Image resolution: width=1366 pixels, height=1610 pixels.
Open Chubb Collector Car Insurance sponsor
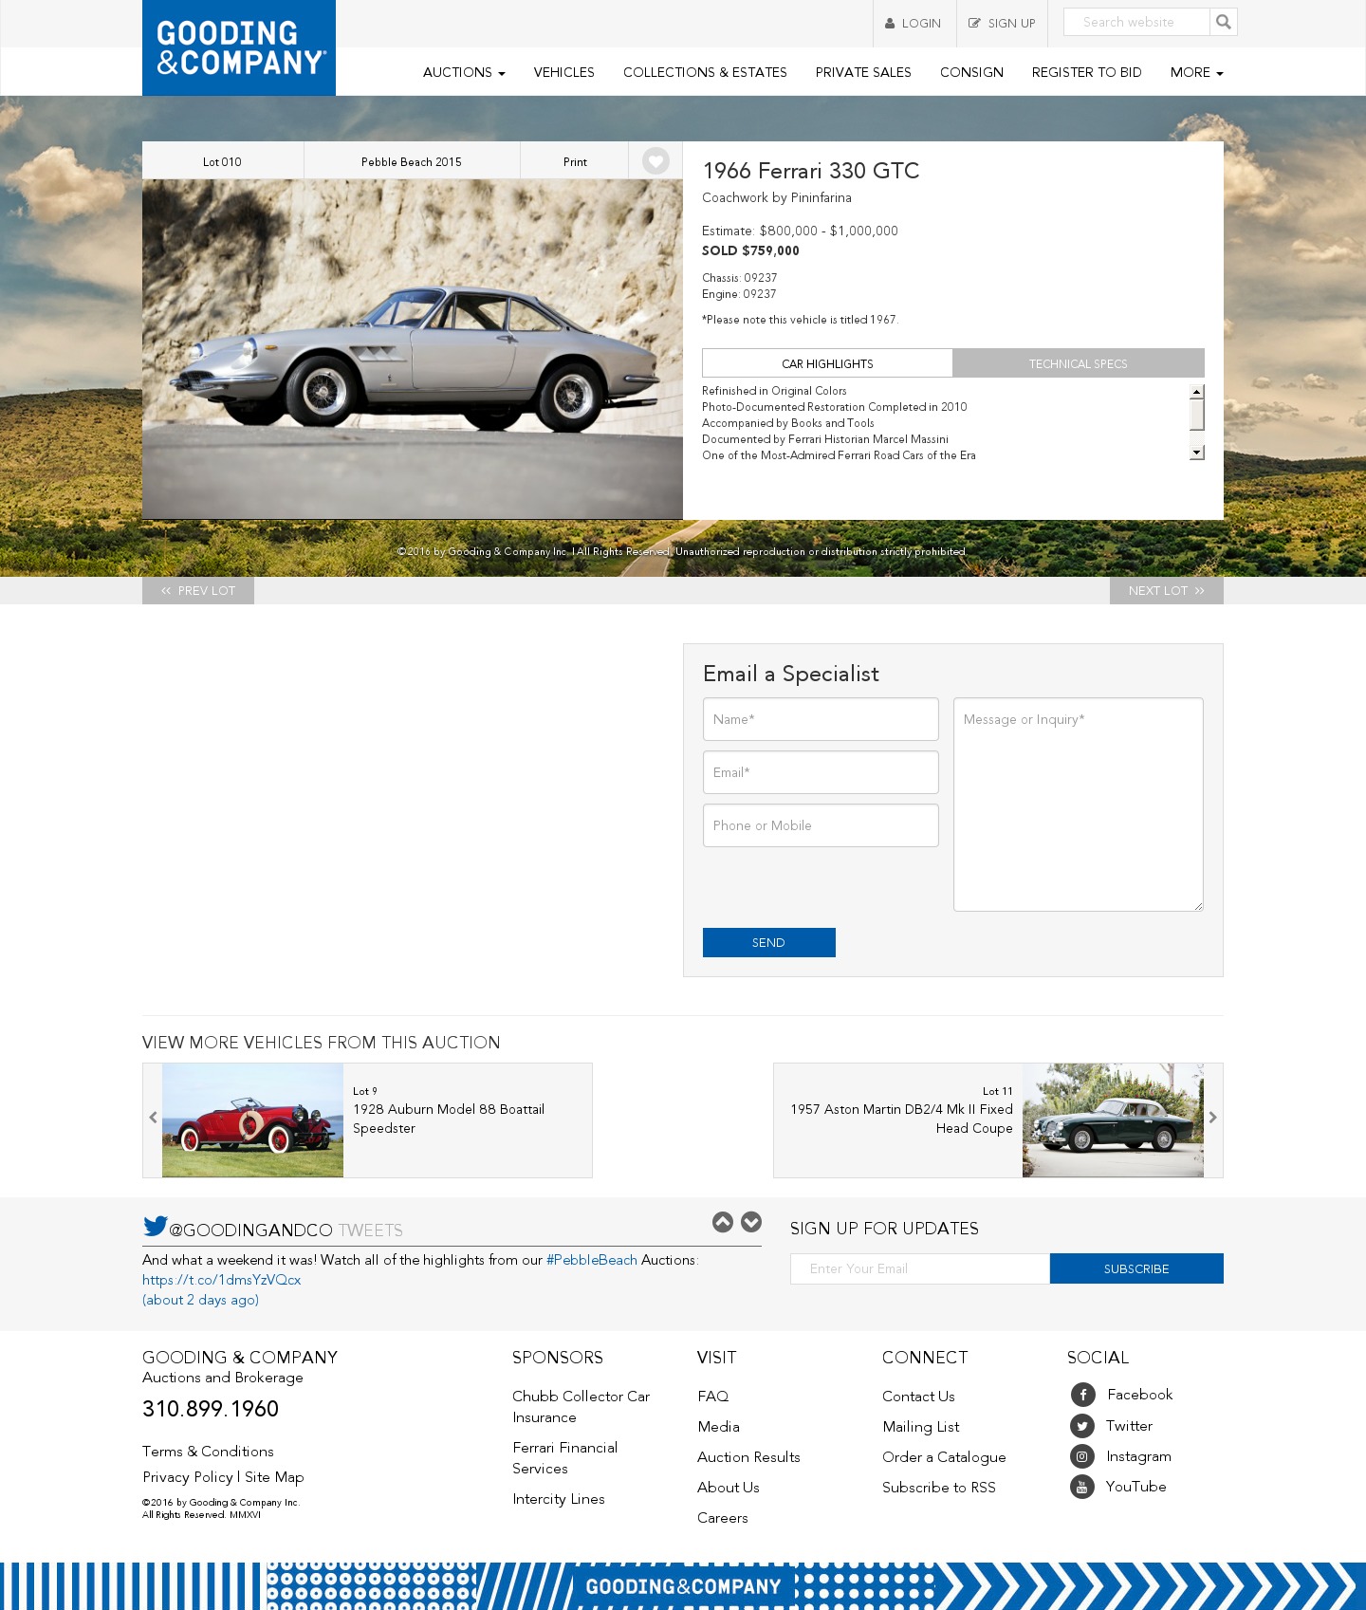[x=581, y=1407]
